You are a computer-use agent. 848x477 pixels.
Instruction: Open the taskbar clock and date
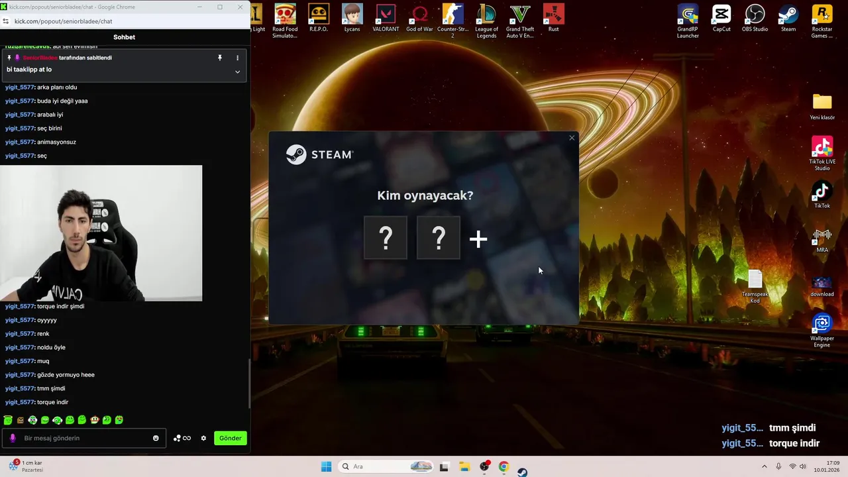coord(827,466)
